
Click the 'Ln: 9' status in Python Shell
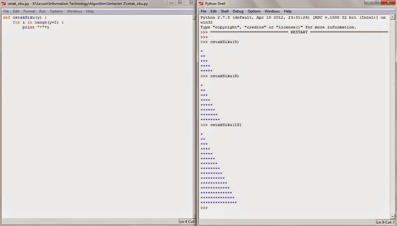click(x=381, y=222)
